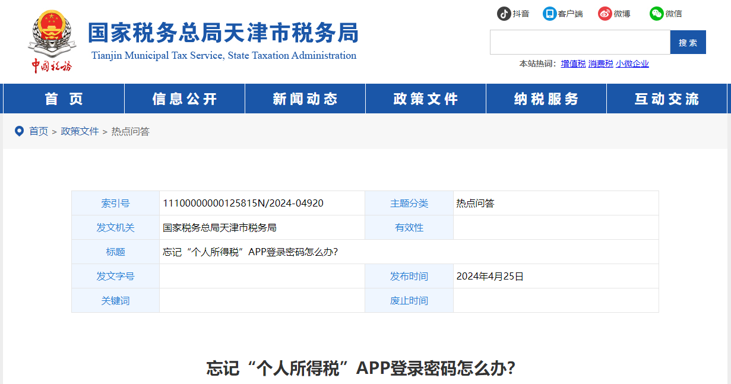The width and height of the screenshot is (731, 384).
Task: Click the 发文字号 label cell
Action: pyautogui.click(x=115, y=276)
